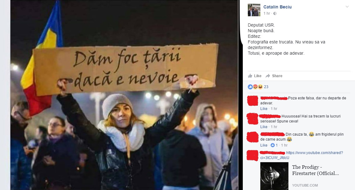Open the blue like reaction icon in reactions summary

(x=250, y=87)
